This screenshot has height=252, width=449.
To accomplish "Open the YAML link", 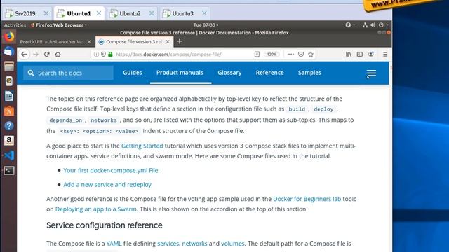I will pyautogui.click(x=114, y=244).
